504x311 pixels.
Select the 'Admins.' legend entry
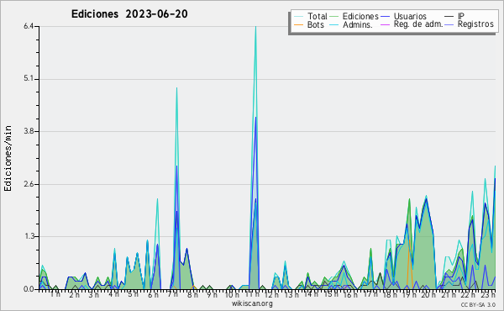[358, 24]
